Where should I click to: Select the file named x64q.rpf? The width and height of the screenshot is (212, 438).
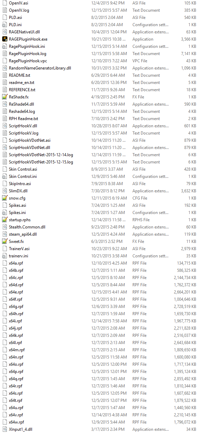click(x=16, y=379)
